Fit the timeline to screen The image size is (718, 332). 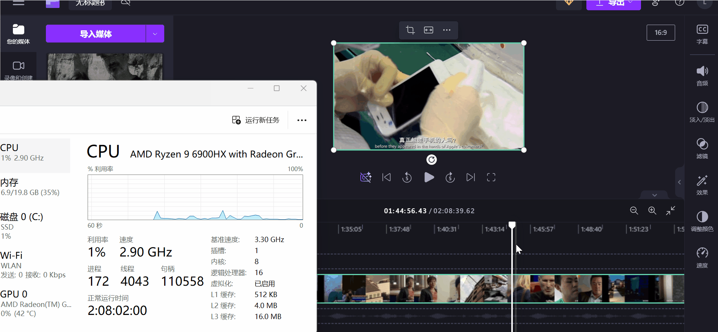pyautogui.click(x=671, y=211)
